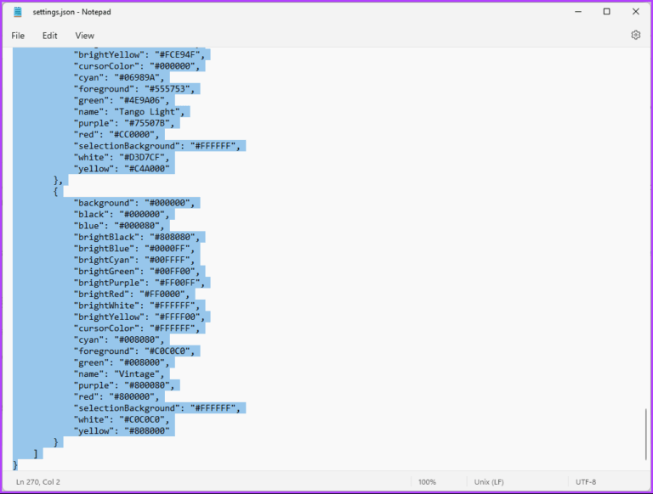This screenshot has width=653, height=494.
Task: Click the "name": "Tango Light" line
Action: [129, 112]
